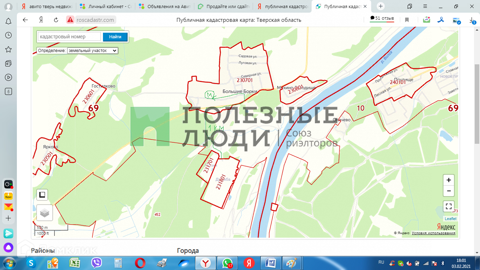Open Calculator from the taskbar

[x=118, y=263]
